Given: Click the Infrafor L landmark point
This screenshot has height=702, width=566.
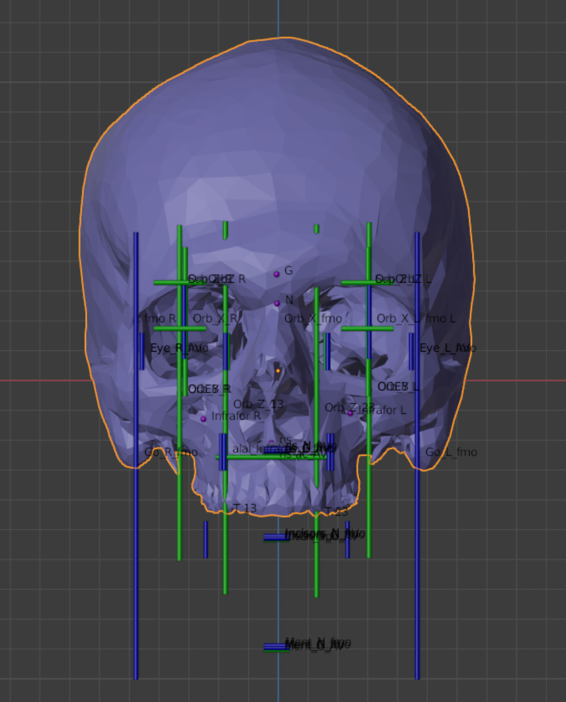Looking at the screenshot, I should (x=350, y=413).
